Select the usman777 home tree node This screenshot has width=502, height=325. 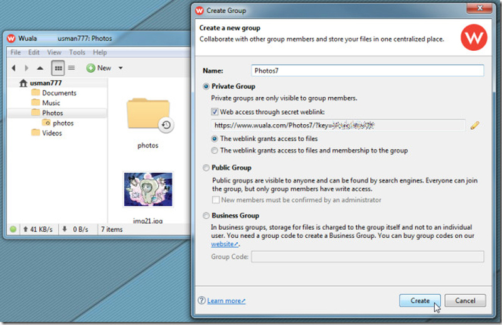[x=46, y=83]
